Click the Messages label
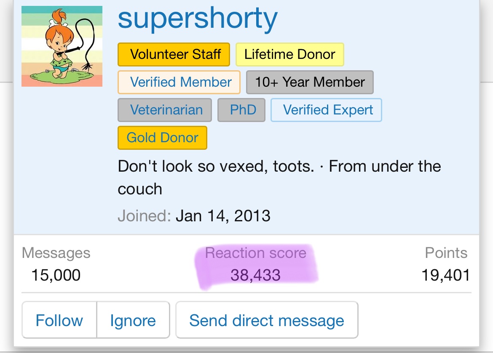 pyautogui.click(x=56, y=253)
